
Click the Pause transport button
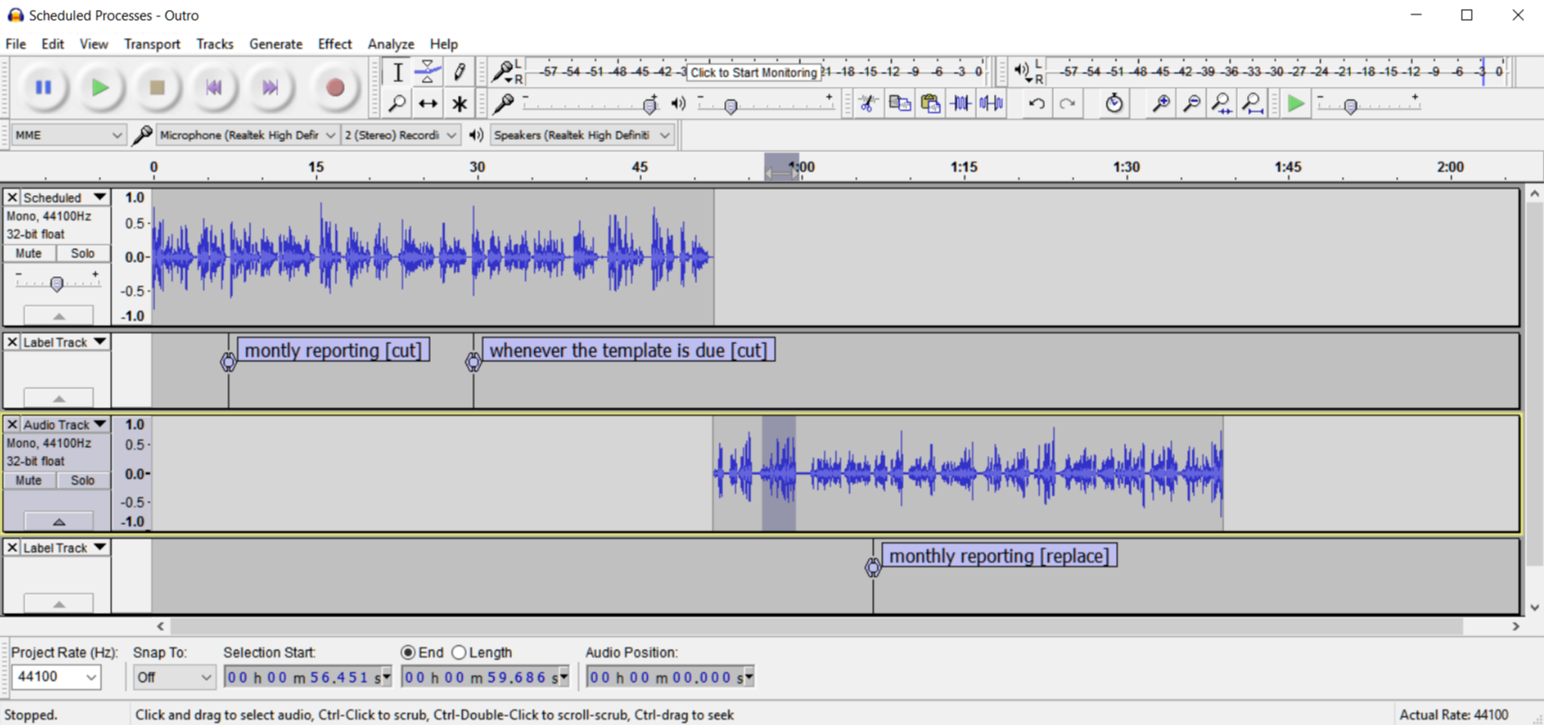[42, 88]
